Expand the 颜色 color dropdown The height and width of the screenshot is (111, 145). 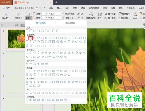click(x=100, y=18)
